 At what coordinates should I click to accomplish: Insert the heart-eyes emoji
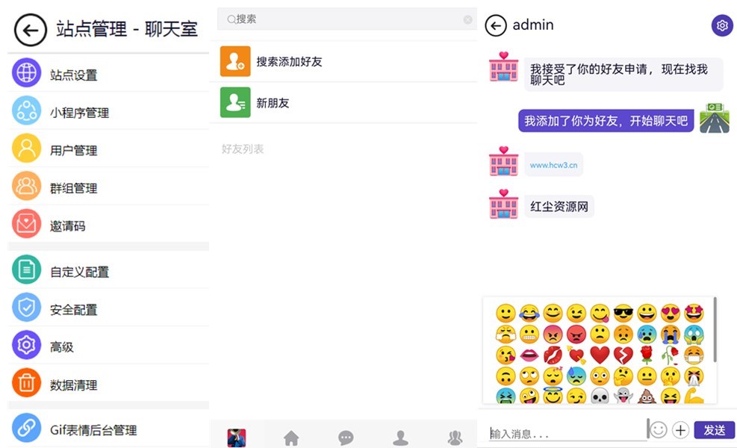click(x=671, y=313)
